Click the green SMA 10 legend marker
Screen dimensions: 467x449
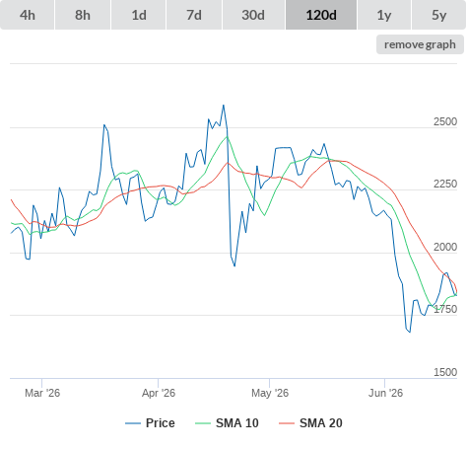[203, 423]
